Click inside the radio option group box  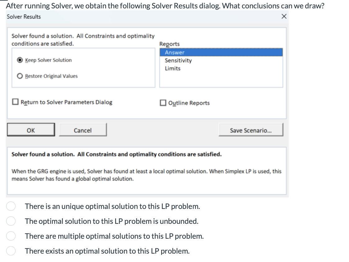pos(83,67)
